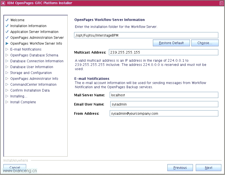Click the Welcome step checkmark icon
The height and width of the screenshot is (175, 225).
pyautogui.click(x=7, y=20)
